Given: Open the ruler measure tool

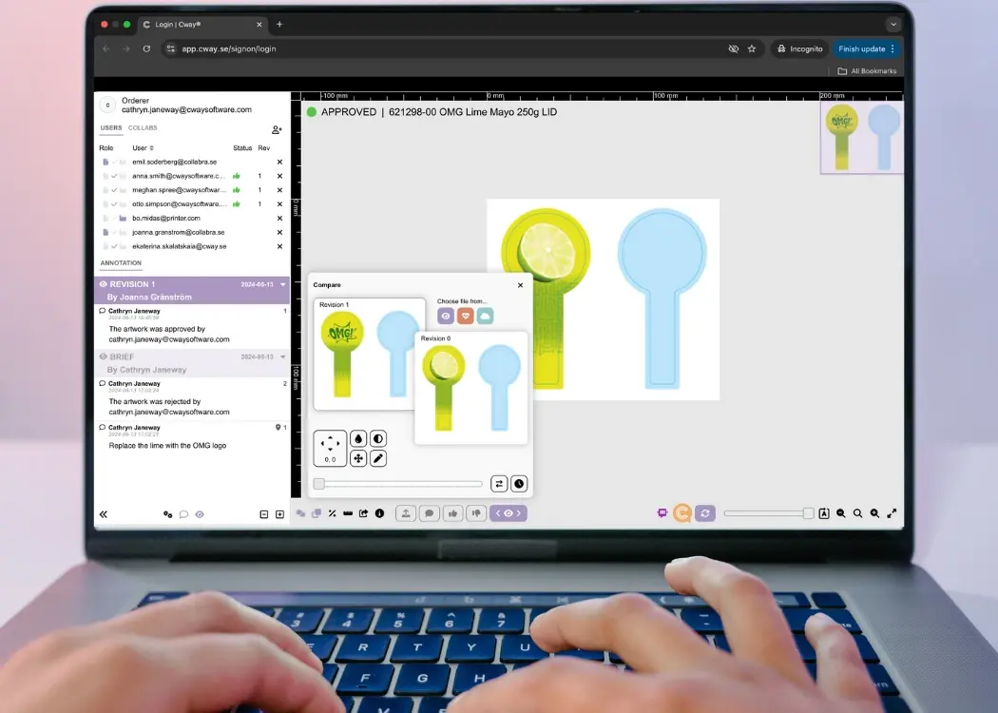Looking at the screenshot, I should pyautogui.click(x=347, y=513).
